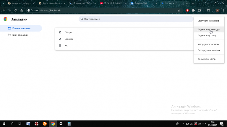This screenshot has height=127, width=227.
Task: Open the Extensions puzzle icon
Action: point(200,10)
